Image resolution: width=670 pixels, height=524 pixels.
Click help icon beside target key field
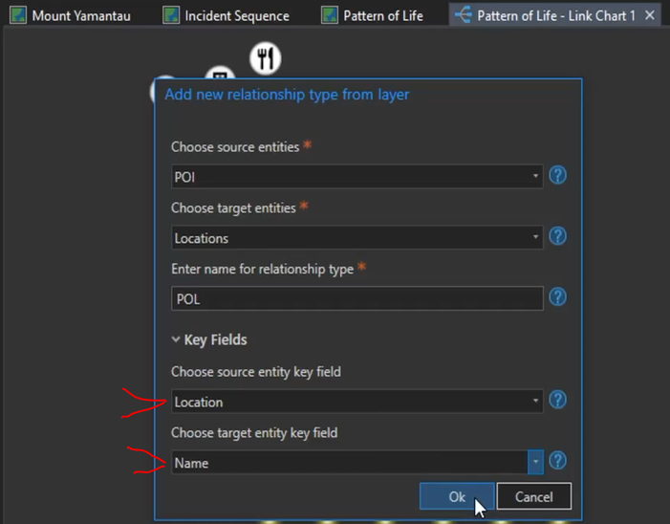(558, 462)
